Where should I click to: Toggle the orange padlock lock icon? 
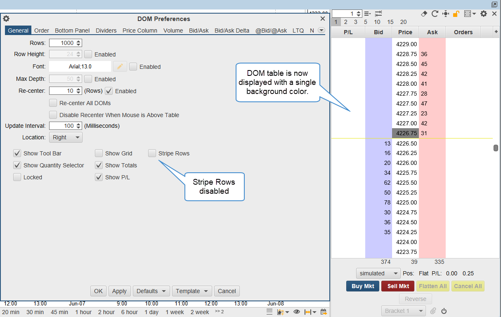[456, 14]
